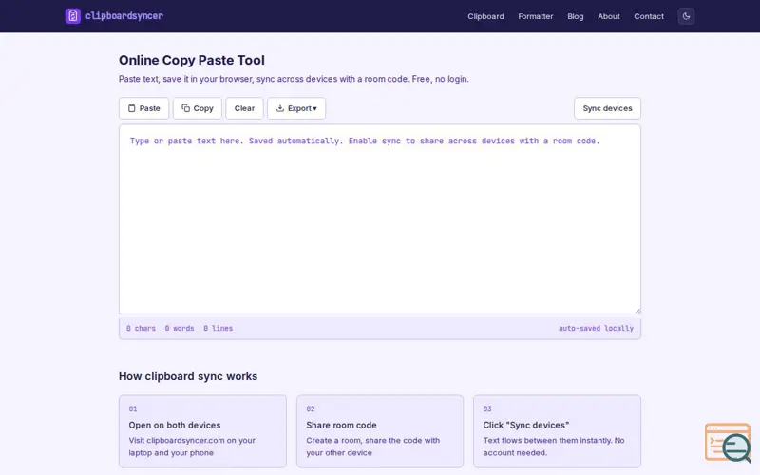Open the Clipboard nav item
Viewport: 760px width, 475px height.
485,16
